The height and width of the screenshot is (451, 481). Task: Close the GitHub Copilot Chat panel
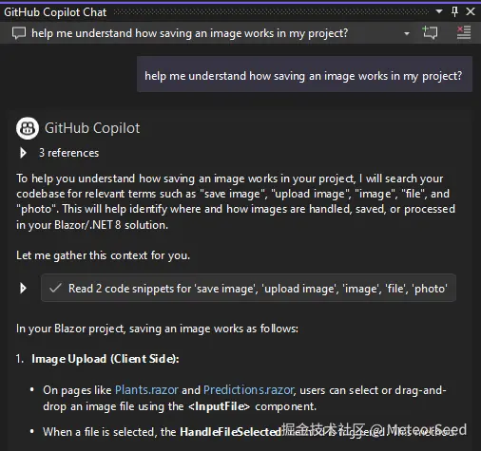[471, 11]
